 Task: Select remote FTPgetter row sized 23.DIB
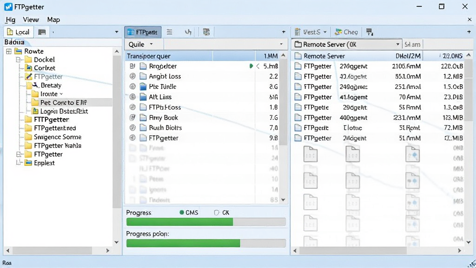[378, 97]
